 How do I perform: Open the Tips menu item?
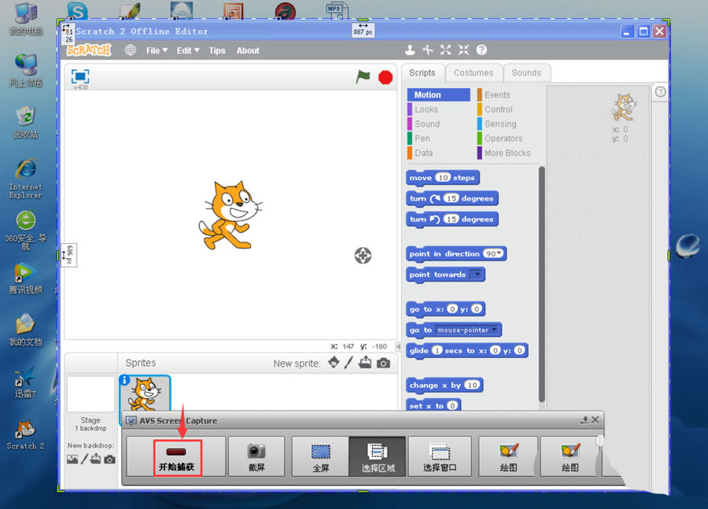click(217, 50)
